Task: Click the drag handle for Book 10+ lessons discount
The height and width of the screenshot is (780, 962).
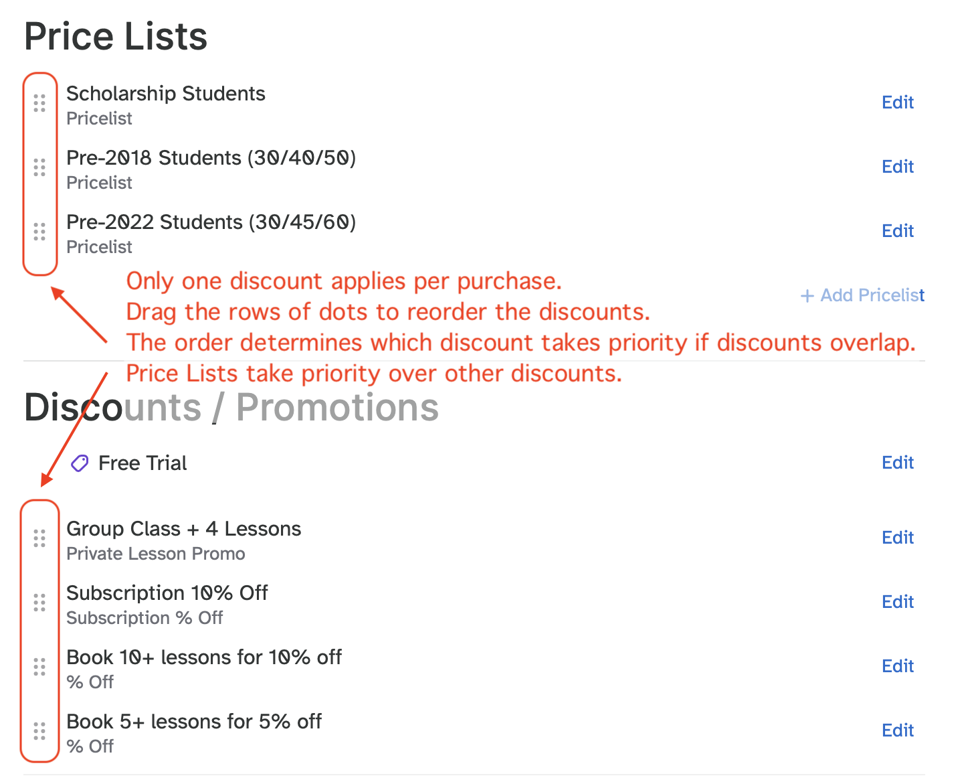Action: click(39, 666)
